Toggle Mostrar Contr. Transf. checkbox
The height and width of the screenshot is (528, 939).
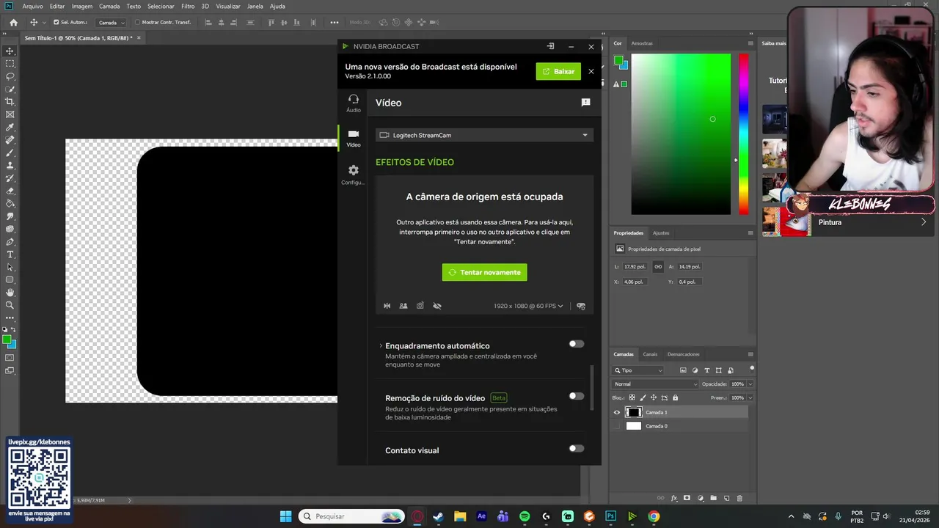[x=137, y=22]
